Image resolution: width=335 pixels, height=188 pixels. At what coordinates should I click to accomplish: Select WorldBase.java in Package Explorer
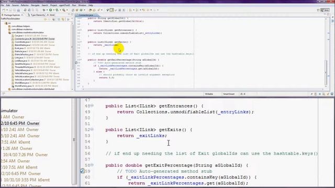coord(34,83)
